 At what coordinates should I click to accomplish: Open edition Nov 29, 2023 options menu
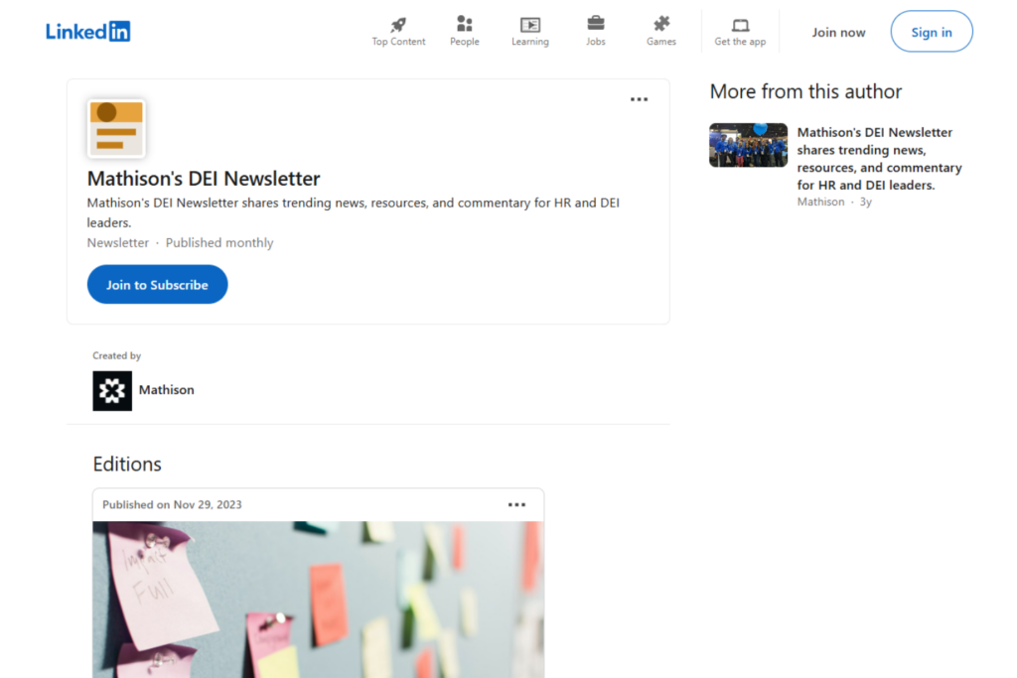516,504
